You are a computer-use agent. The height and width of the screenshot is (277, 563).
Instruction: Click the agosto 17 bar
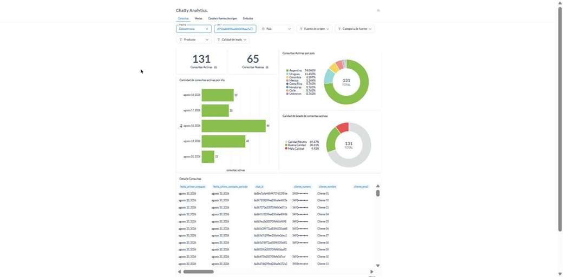215,110
